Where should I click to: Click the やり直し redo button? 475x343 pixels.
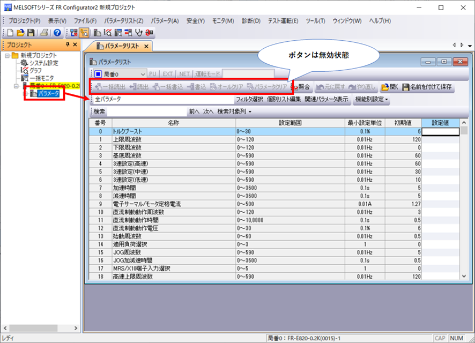click(362, 87)
